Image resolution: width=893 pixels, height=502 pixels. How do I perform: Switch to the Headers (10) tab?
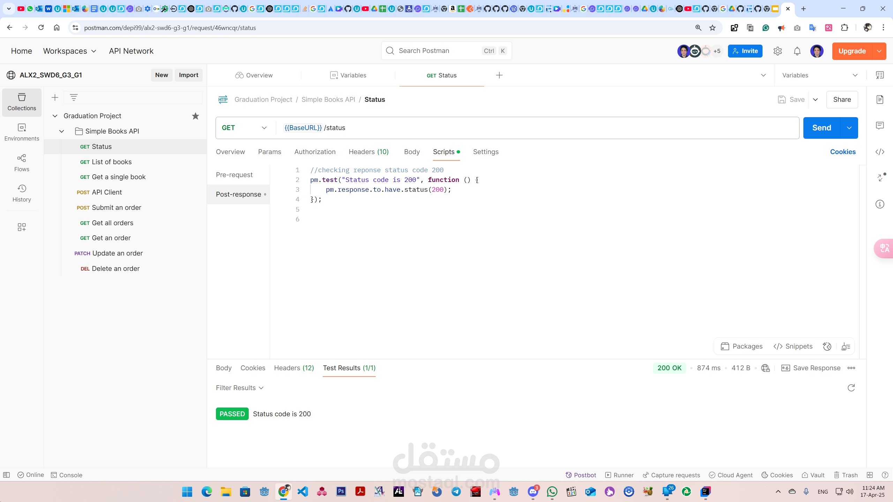tap(368, 152)
